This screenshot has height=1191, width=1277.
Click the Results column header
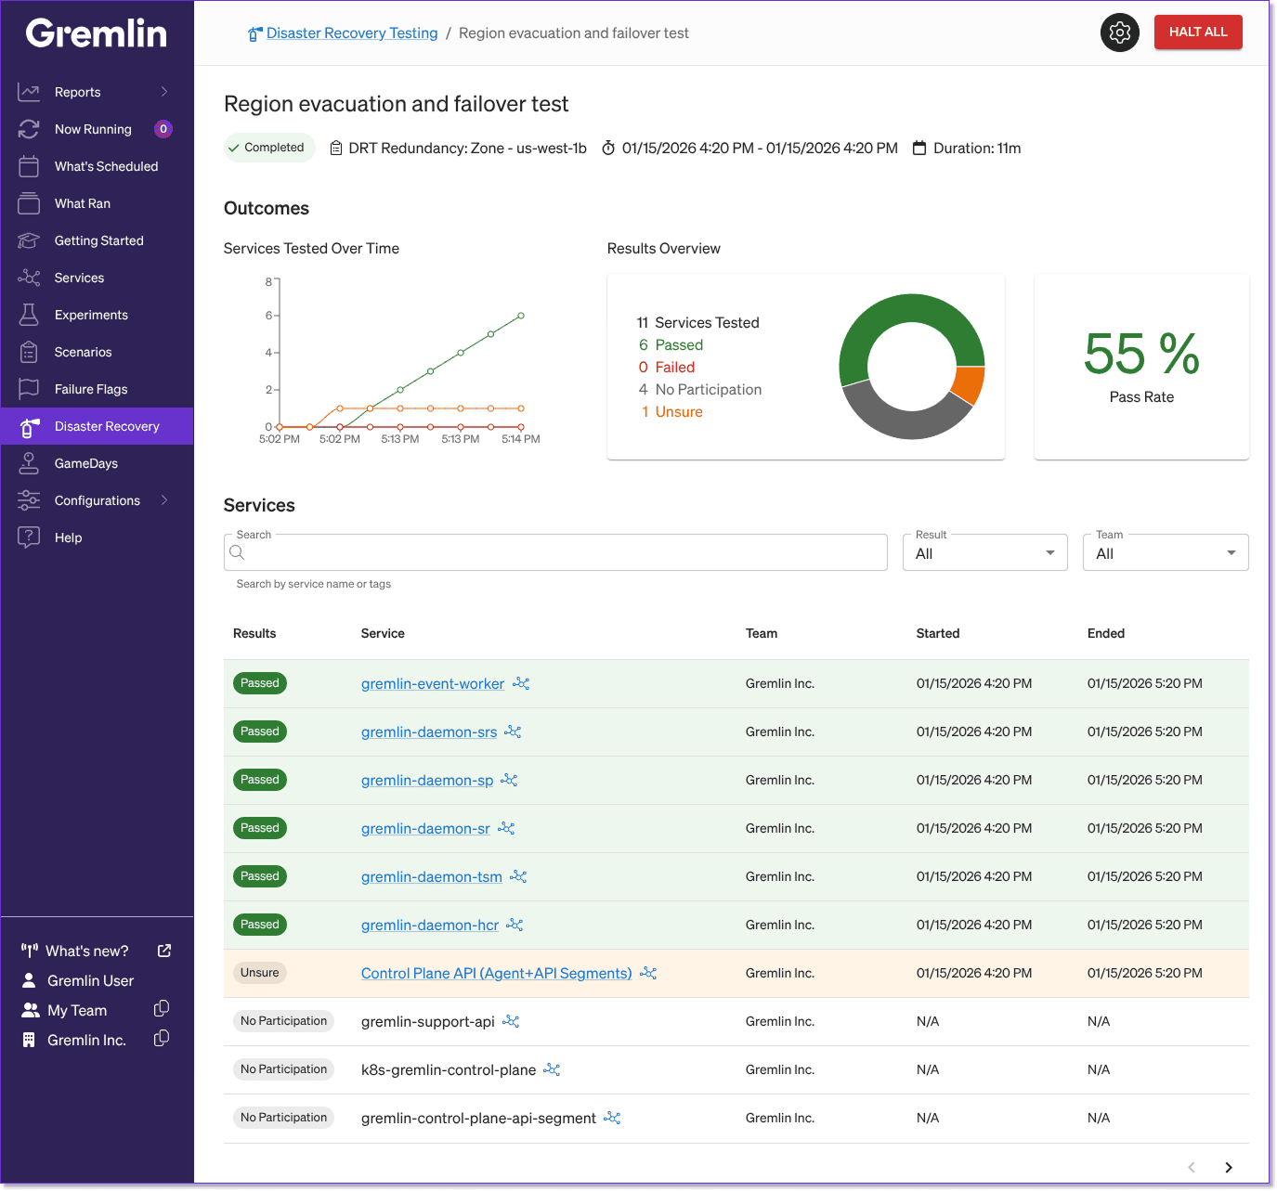[254, 633]
